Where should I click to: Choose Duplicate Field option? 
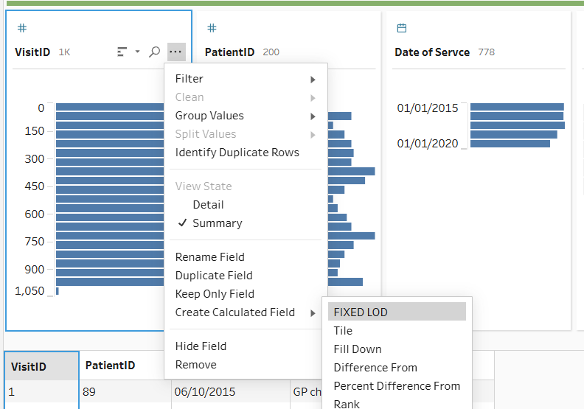214,276
